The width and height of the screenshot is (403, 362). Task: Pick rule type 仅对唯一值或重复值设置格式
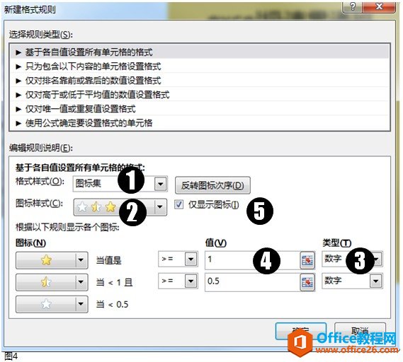200,109
